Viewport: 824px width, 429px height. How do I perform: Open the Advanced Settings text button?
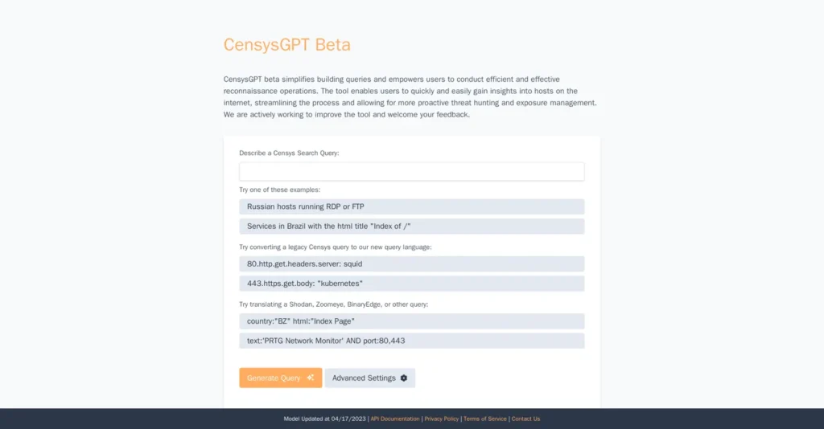pyautogui.click(x=364, y=378)
